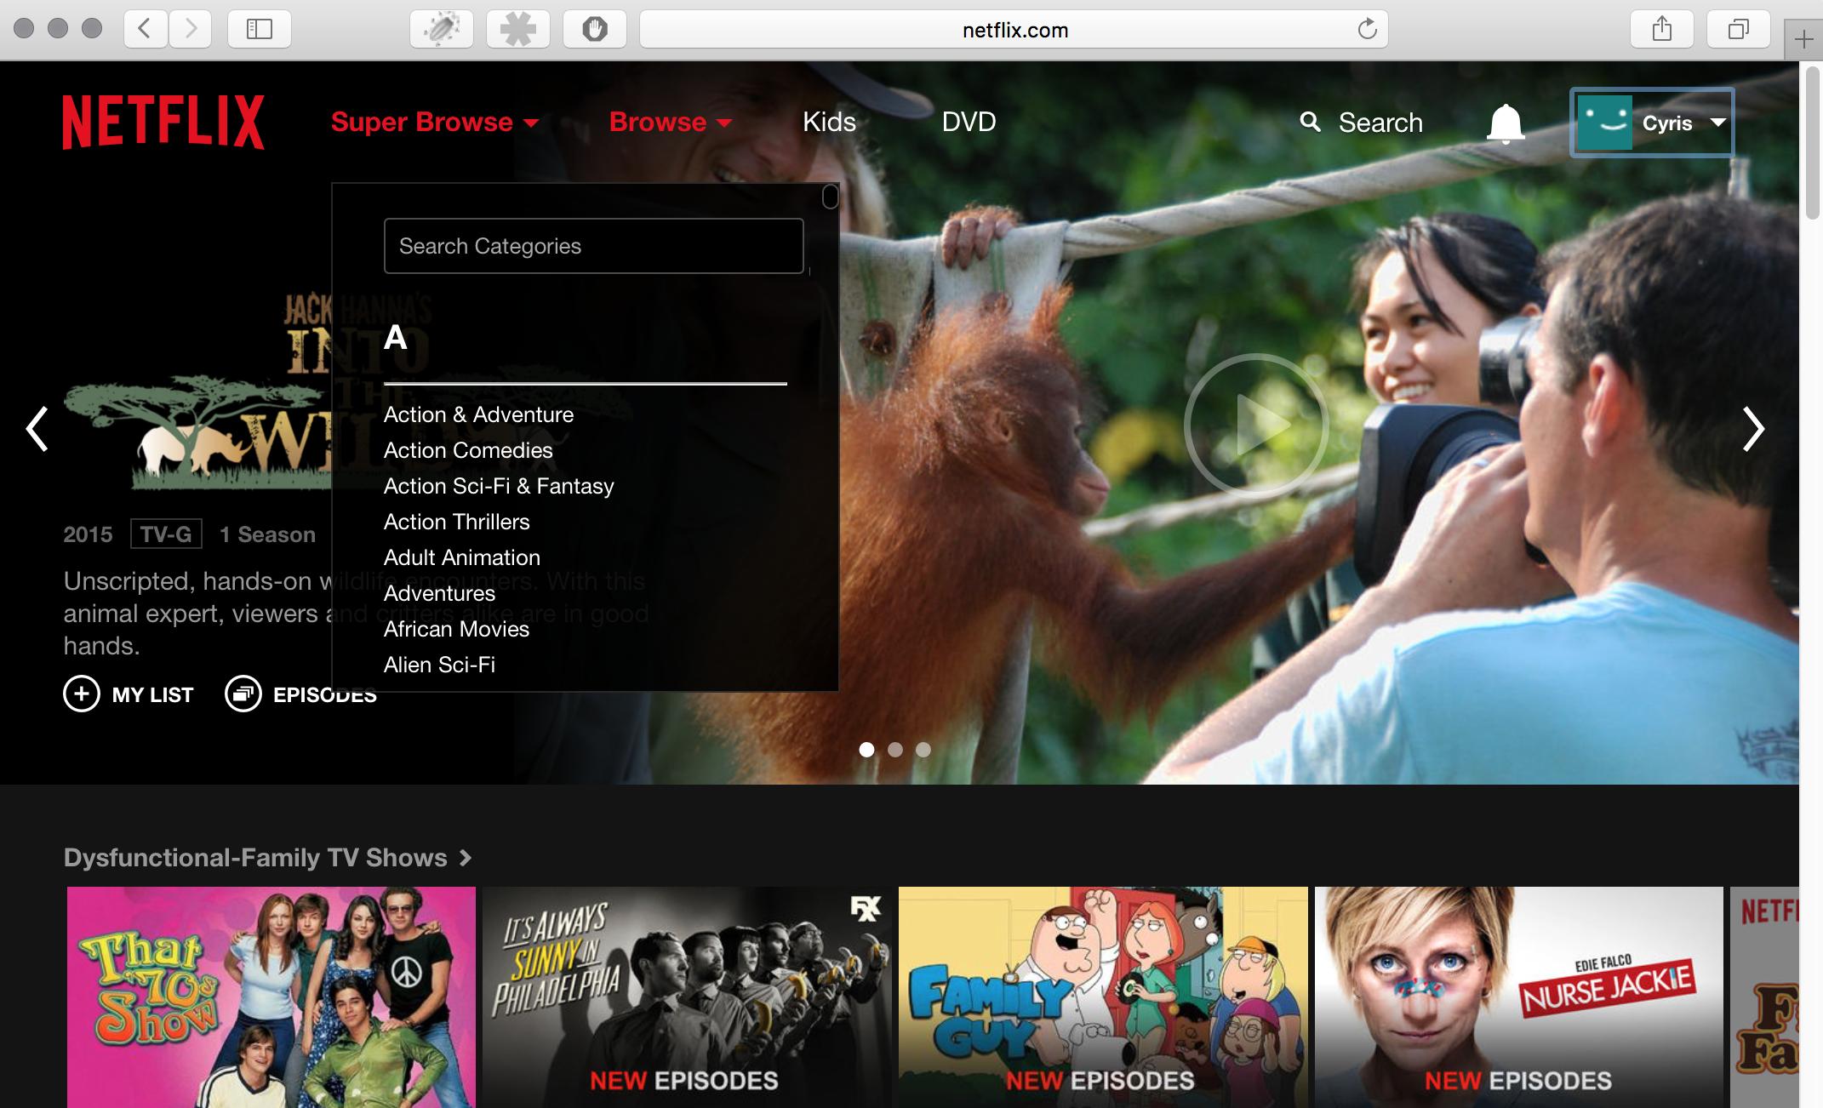Open the Safari Share button
This screenshot has height=1108, width=1823.
[1662, 30]
